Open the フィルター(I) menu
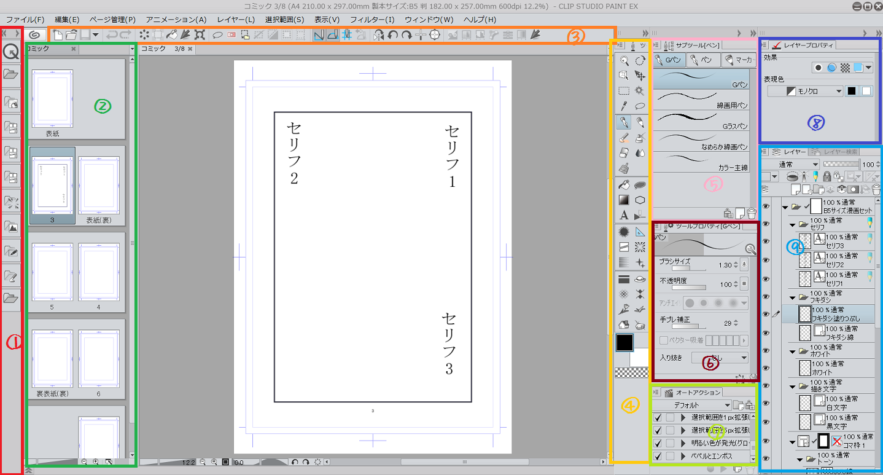Viewport: 883px width, 475px height. coord(373,20)
